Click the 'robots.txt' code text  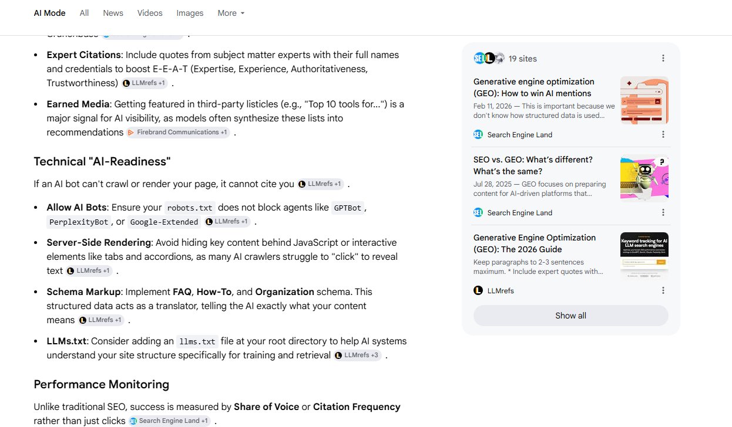click(x=190, y=208)
